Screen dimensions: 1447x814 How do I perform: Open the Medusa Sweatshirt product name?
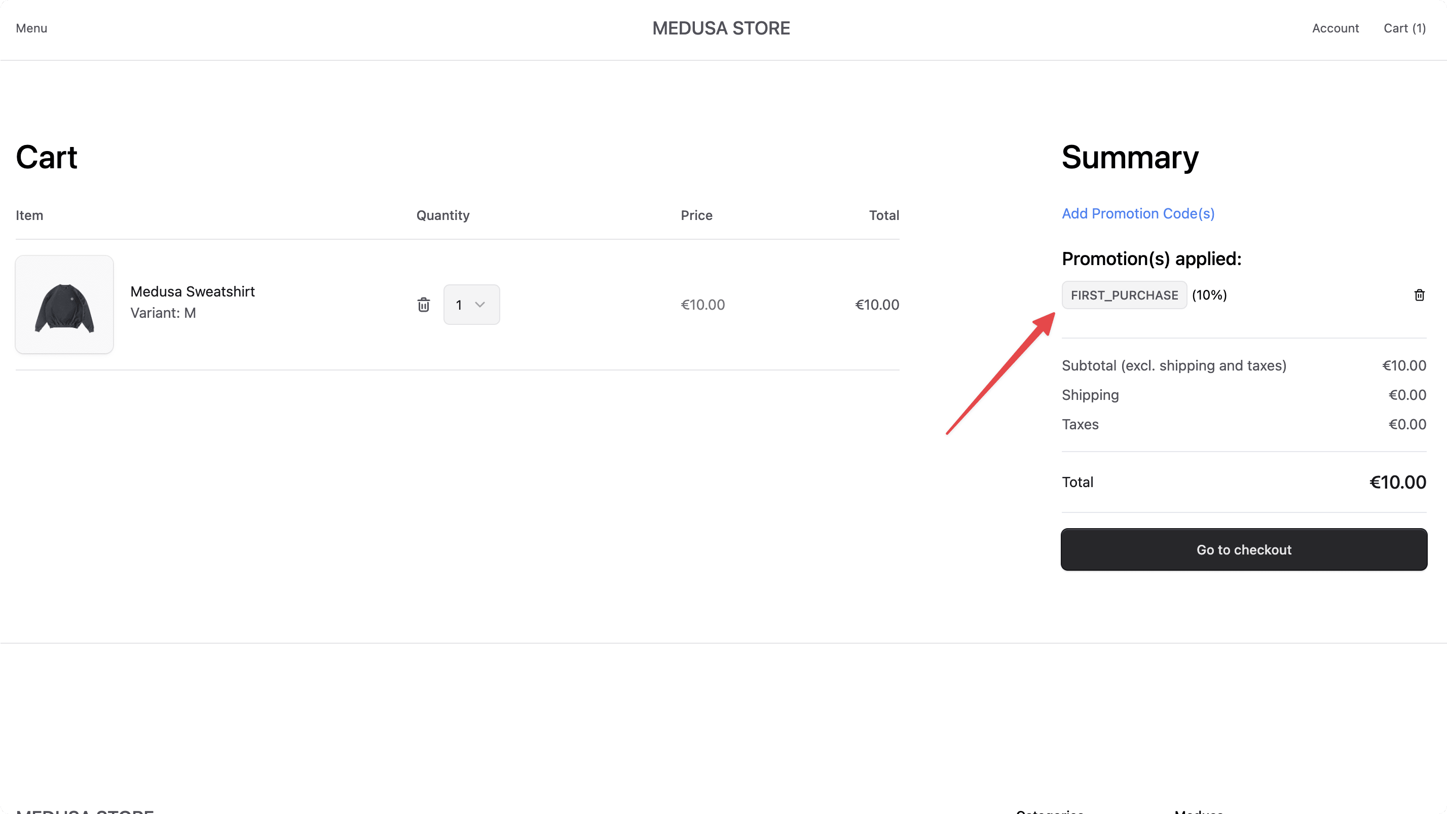(193, 291)
